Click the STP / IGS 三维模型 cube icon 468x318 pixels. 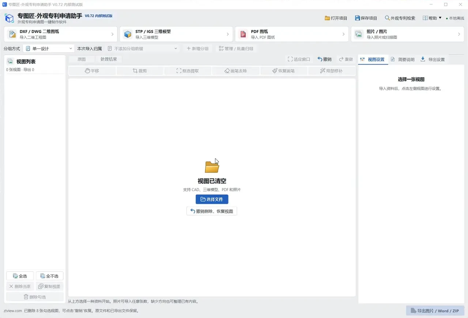(x=128, y=34)
